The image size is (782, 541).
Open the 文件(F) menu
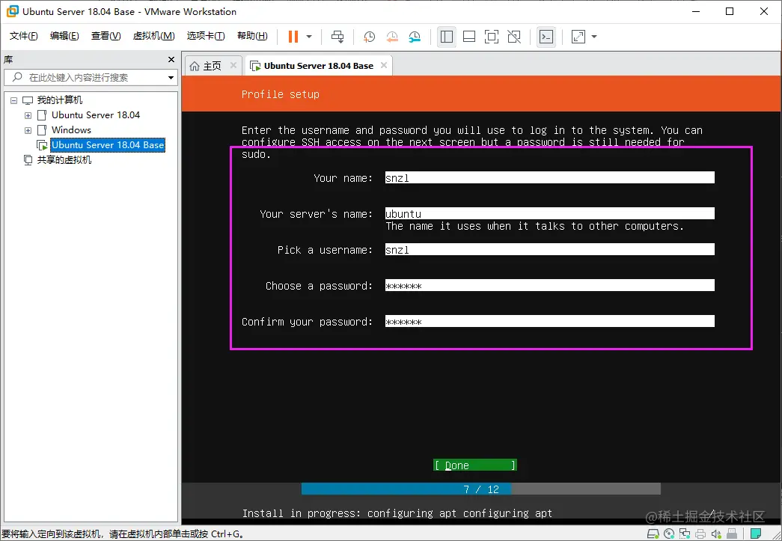point(23,36)
